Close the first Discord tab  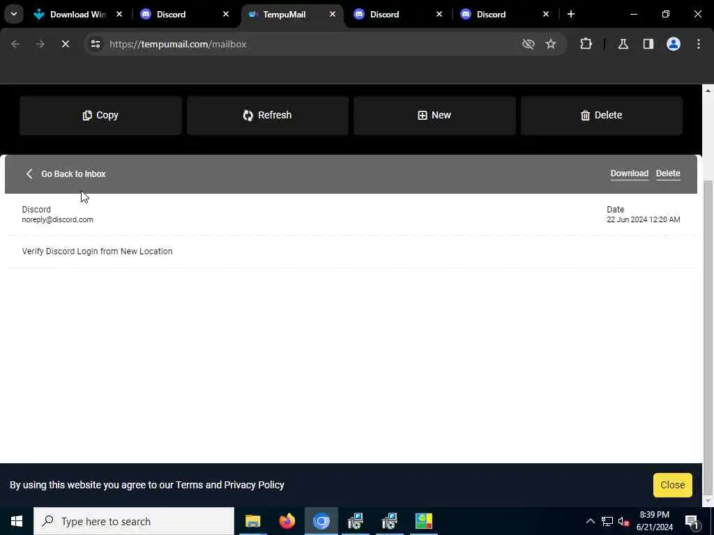[x=225, y=14]
